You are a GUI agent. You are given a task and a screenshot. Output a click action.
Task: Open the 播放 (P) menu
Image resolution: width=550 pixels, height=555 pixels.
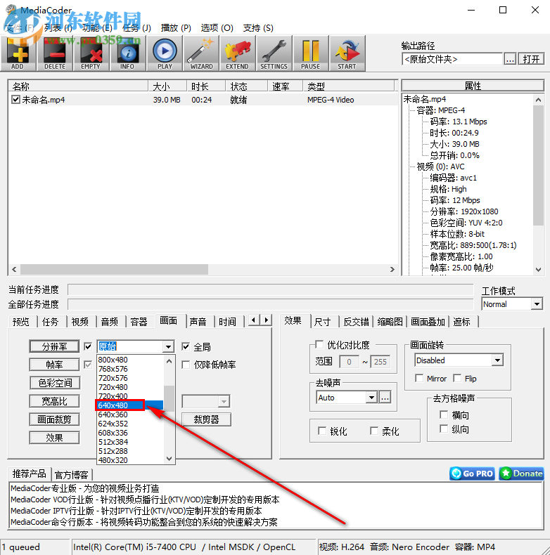176,27
